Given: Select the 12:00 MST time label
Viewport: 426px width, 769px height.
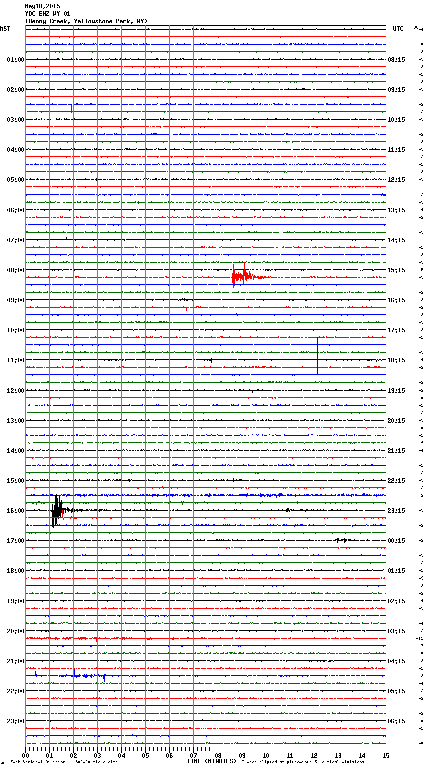Looking at the screenshot, I should (16, 391).
